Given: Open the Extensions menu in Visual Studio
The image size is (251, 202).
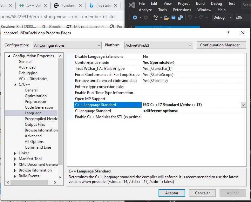Looking at the screenshot, I should pyautogui.click(x=182, y=10).
